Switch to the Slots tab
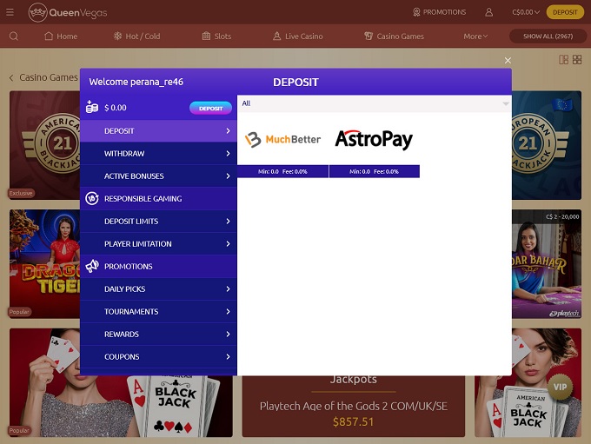Viewport: 591px width, 444px height. (216, 36)
